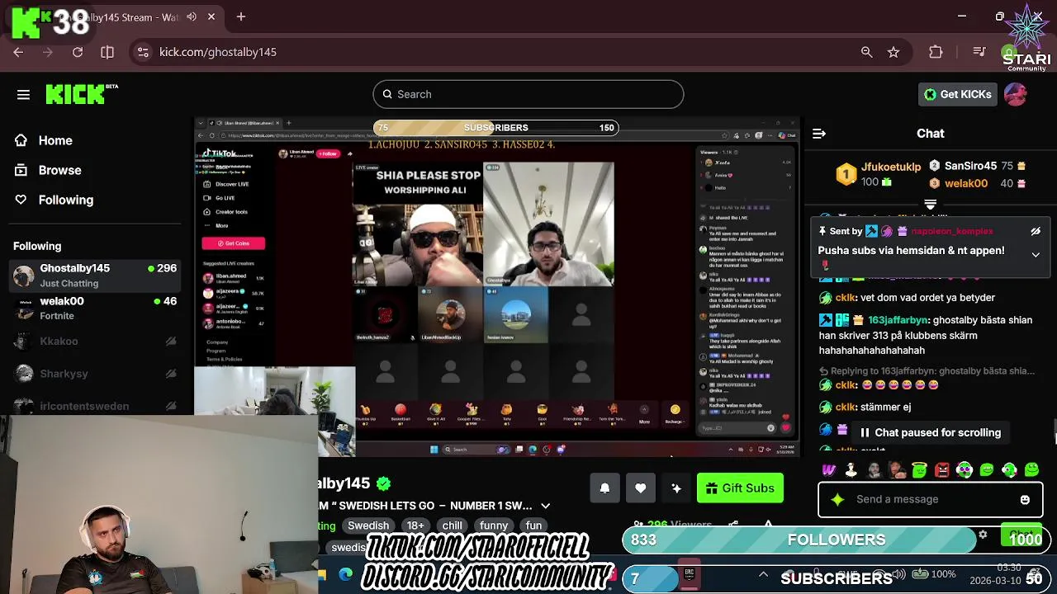
Task: Click the stream video player
Action: coord(497,287)
